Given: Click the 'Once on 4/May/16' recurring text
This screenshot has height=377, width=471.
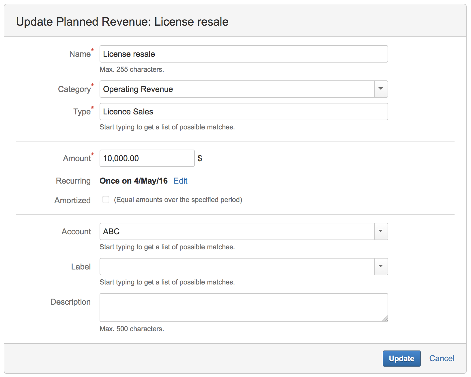Looking at the screenshot, I should [x=134, y=181].
